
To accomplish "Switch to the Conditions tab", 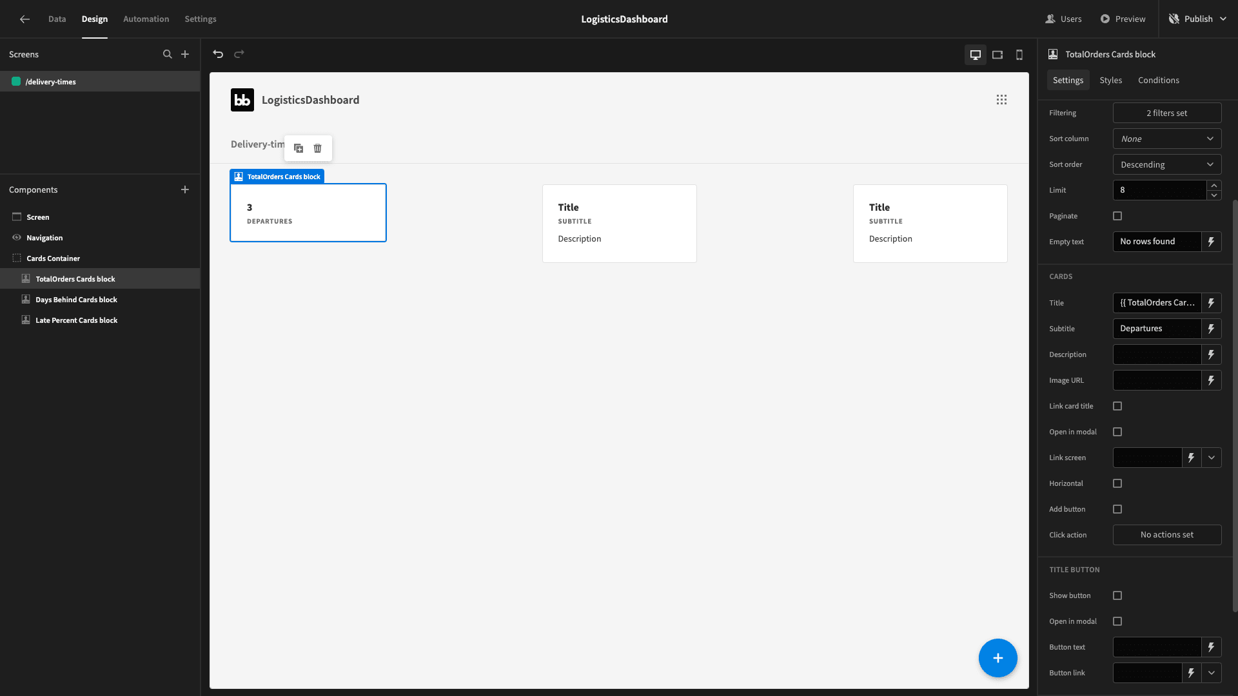I will point(1159,81).
